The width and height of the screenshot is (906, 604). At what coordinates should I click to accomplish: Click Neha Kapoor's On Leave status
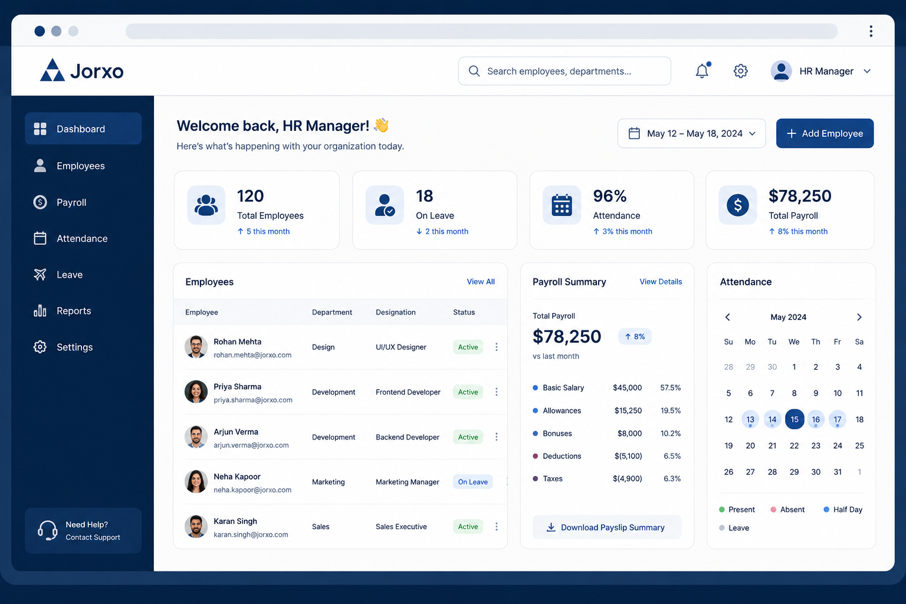(473, 481)
